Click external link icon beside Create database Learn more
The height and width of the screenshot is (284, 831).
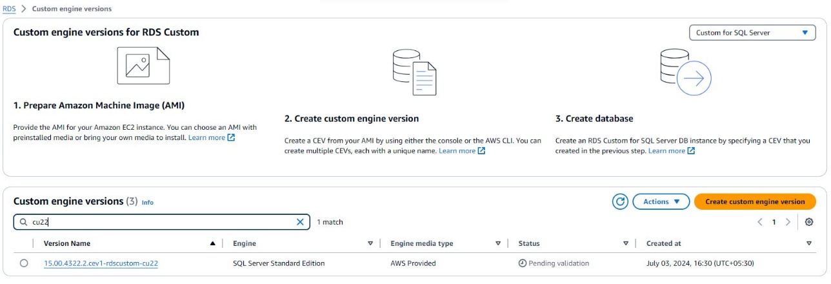coord(692,150)
